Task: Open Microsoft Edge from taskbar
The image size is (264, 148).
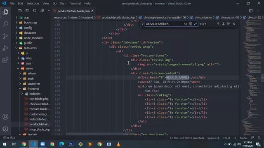Action: pyautogui.click(x=61, y=144)
